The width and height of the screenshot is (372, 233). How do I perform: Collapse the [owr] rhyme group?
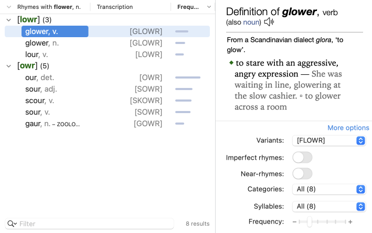9,66
